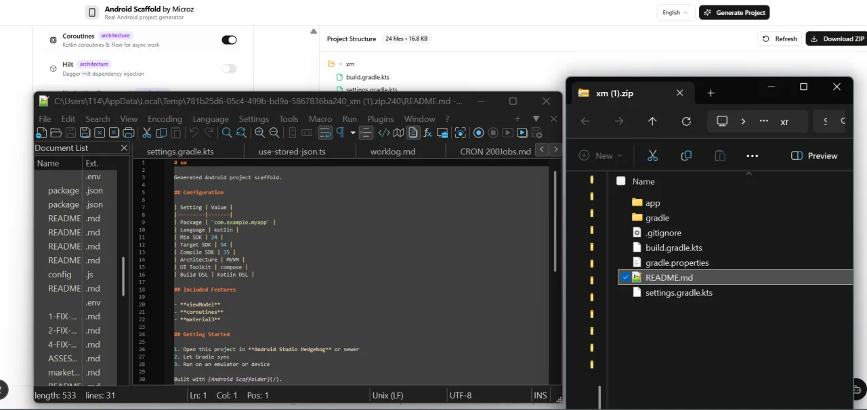This screenshot has width=867, height=410.
Task: Toggle Document List panel icon in toolbar
Action: coord(413,133)
